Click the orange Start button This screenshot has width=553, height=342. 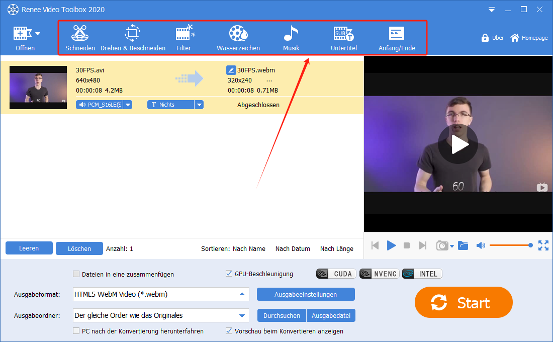tap(464, 302)
